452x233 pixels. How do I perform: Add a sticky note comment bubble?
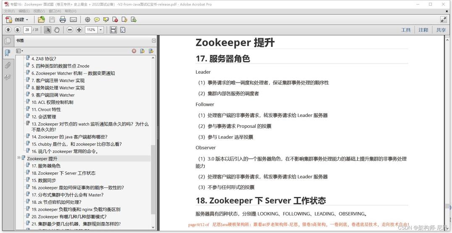click(97, 20)
